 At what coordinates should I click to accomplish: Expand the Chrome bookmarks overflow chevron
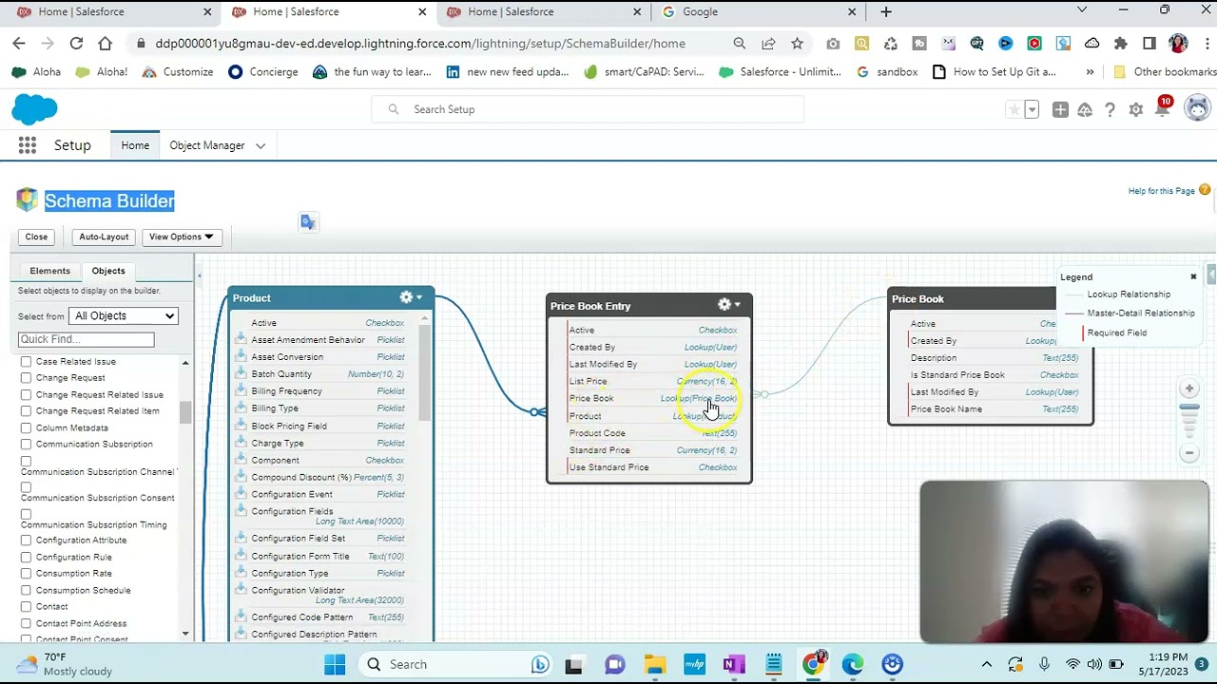click(1090, 71)
